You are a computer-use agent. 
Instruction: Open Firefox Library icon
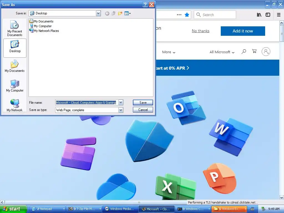[x=259, y=15]
